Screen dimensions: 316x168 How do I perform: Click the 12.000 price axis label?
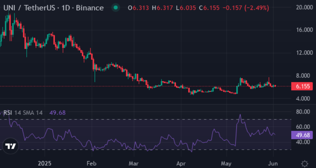pyautogui.click(x=304, y=53)
